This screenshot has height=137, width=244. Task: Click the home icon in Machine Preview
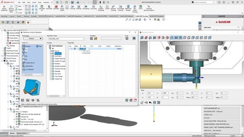pos(142,102)
